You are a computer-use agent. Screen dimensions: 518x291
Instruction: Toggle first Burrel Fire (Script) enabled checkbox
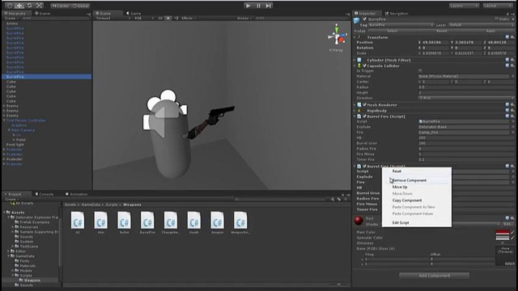[x=365, y=116]
